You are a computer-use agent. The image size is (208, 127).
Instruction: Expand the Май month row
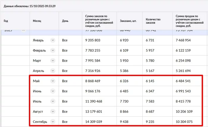click(53, 81)
